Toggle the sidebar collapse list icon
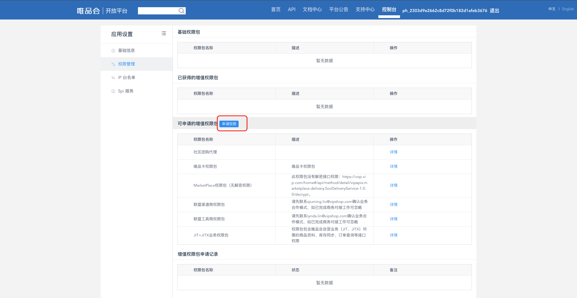 click(x=164, y=34)
